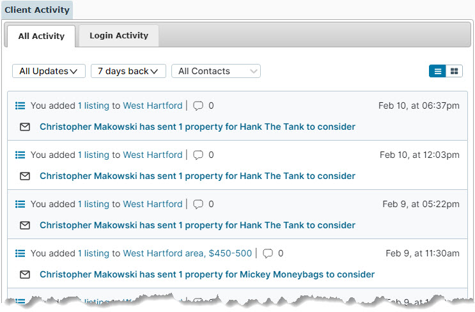Select the All Activity tab

(x=41, y=36)
